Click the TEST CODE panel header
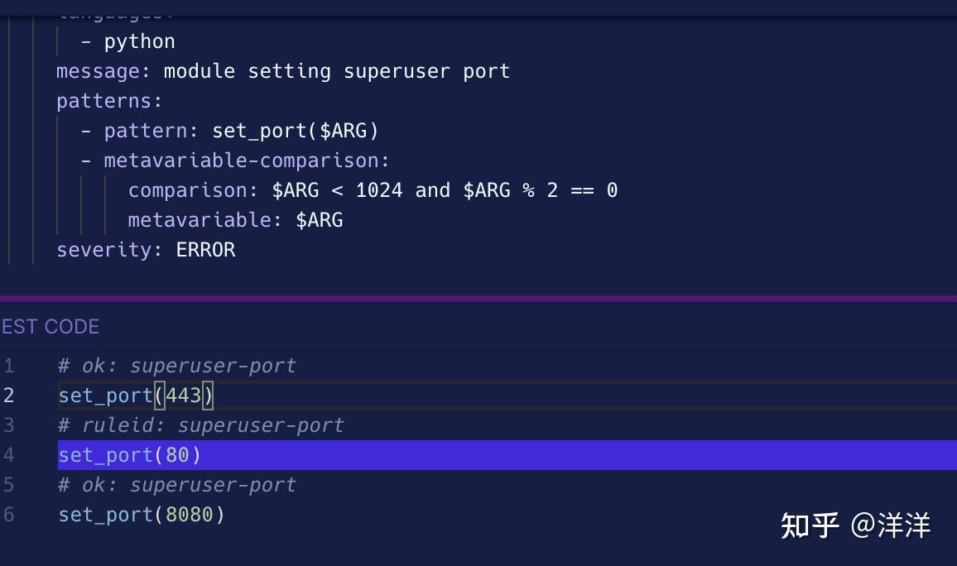Image resolution: width=957 pixels, height=566 pixels. (x=50, y=327)
